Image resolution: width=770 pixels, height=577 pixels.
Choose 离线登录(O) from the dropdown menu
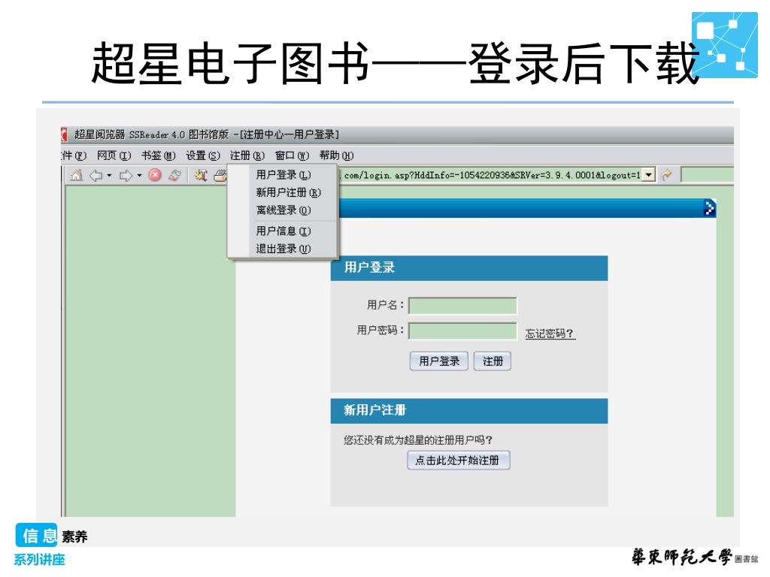click(283, 210)
